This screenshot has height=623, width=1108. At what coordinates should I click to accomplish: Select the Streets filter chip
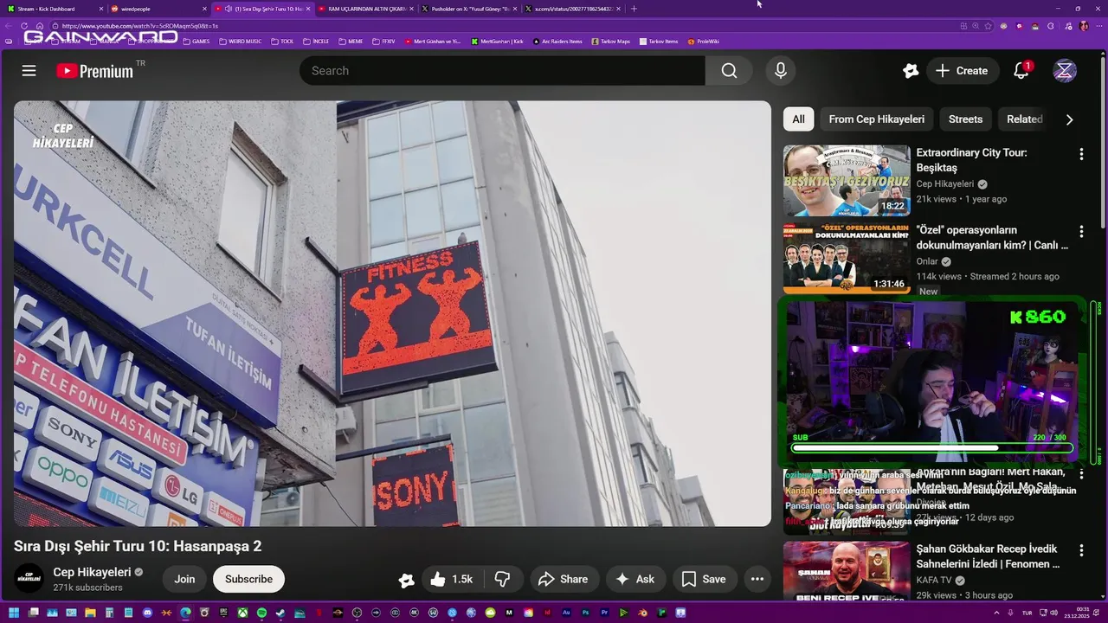[965, 119]
